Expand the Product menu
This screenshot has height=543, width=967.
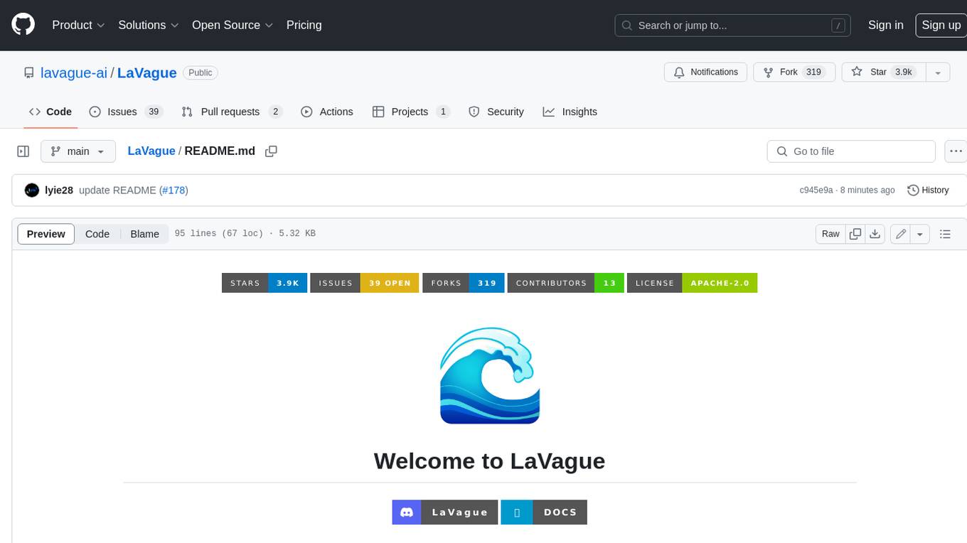tap(78, 25)
